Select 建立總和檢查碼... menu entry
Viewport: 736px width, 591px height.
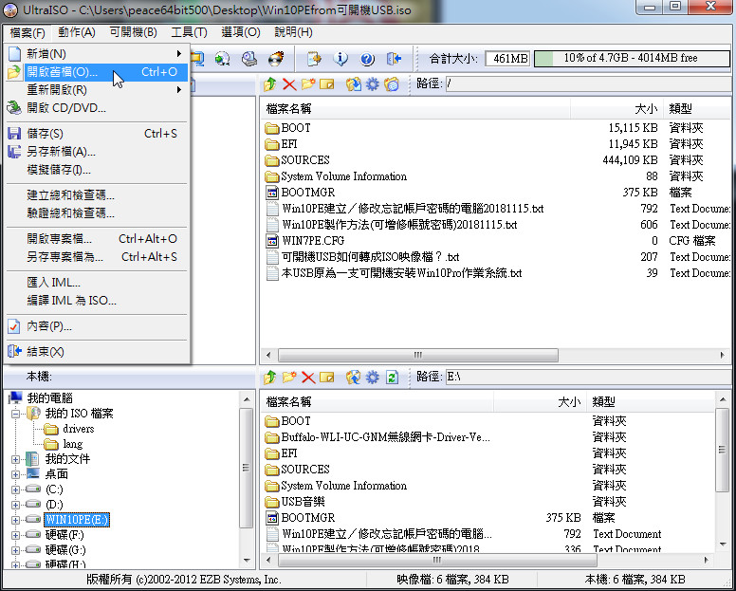[97, 195]
